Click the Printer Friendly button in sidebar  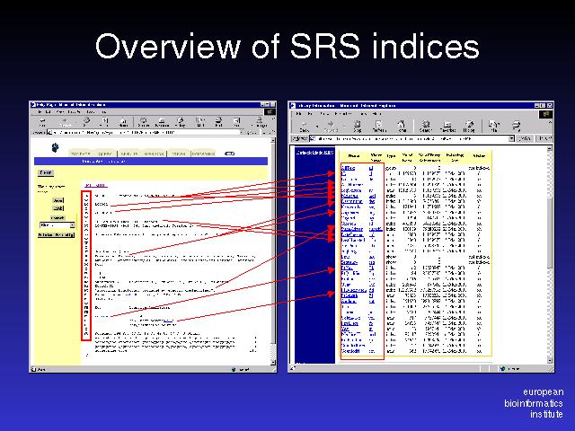point(56,235)
